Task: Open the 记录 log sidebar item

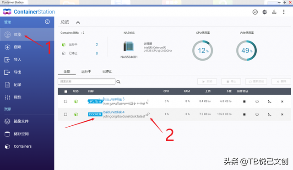Action: click(x=27, y=85)
